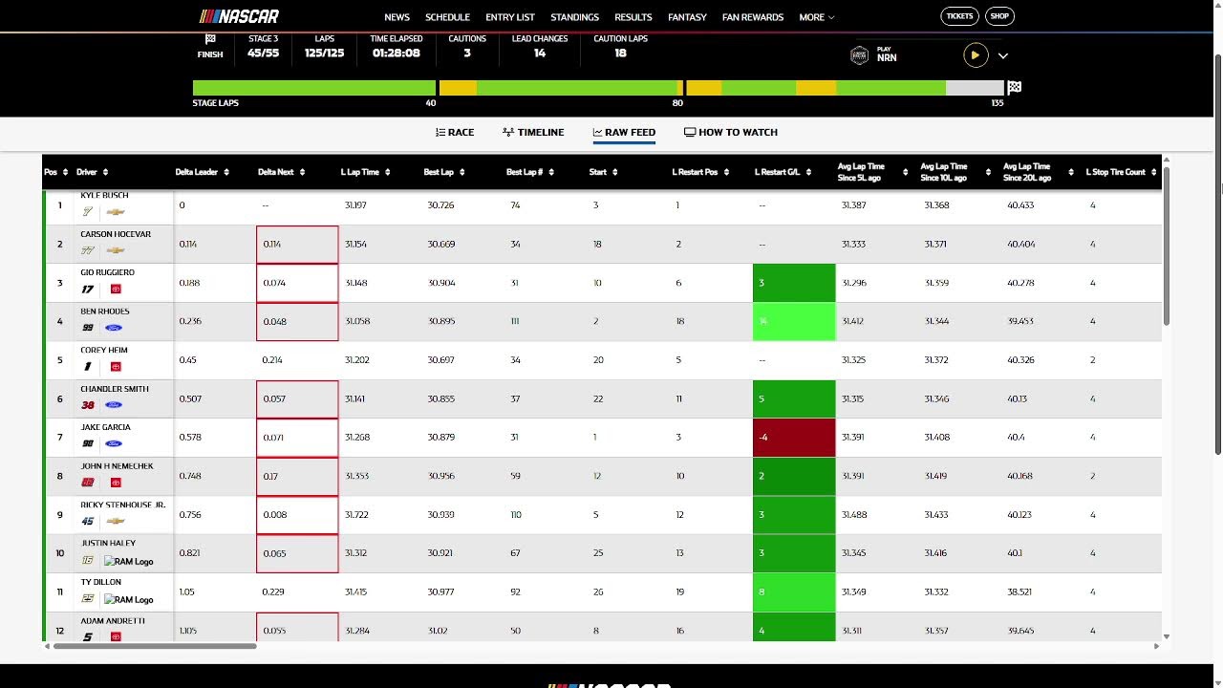The image size is (1223, 688).
Task: Click Ben Rhodes' Ford logo
Action: pyautogui.click(x=114, y=328)
